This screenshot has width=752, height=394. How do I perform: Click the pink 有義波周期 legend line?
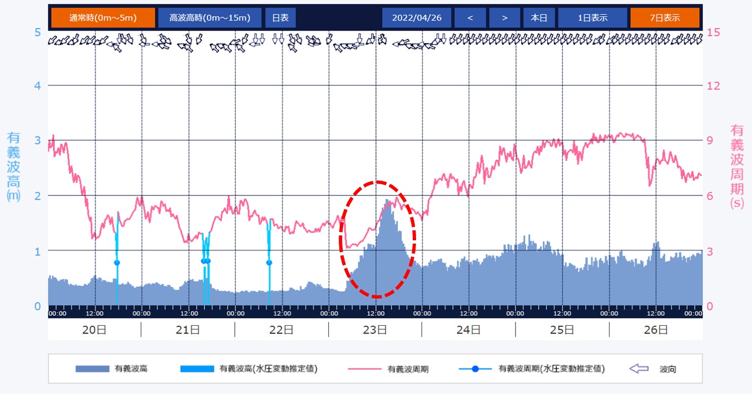(364, 368)
